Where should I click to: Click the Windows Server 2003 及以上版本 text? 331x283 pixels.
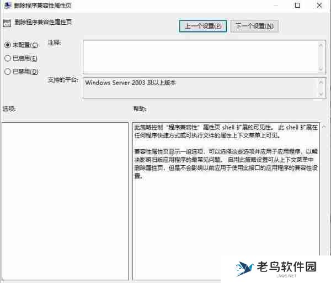pos(130,83)
